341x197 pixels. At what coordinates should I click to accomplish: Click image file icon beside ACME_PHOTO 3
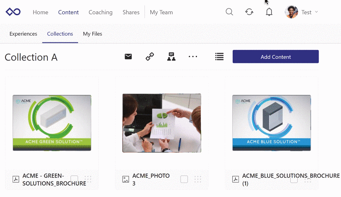click(126, 179)
